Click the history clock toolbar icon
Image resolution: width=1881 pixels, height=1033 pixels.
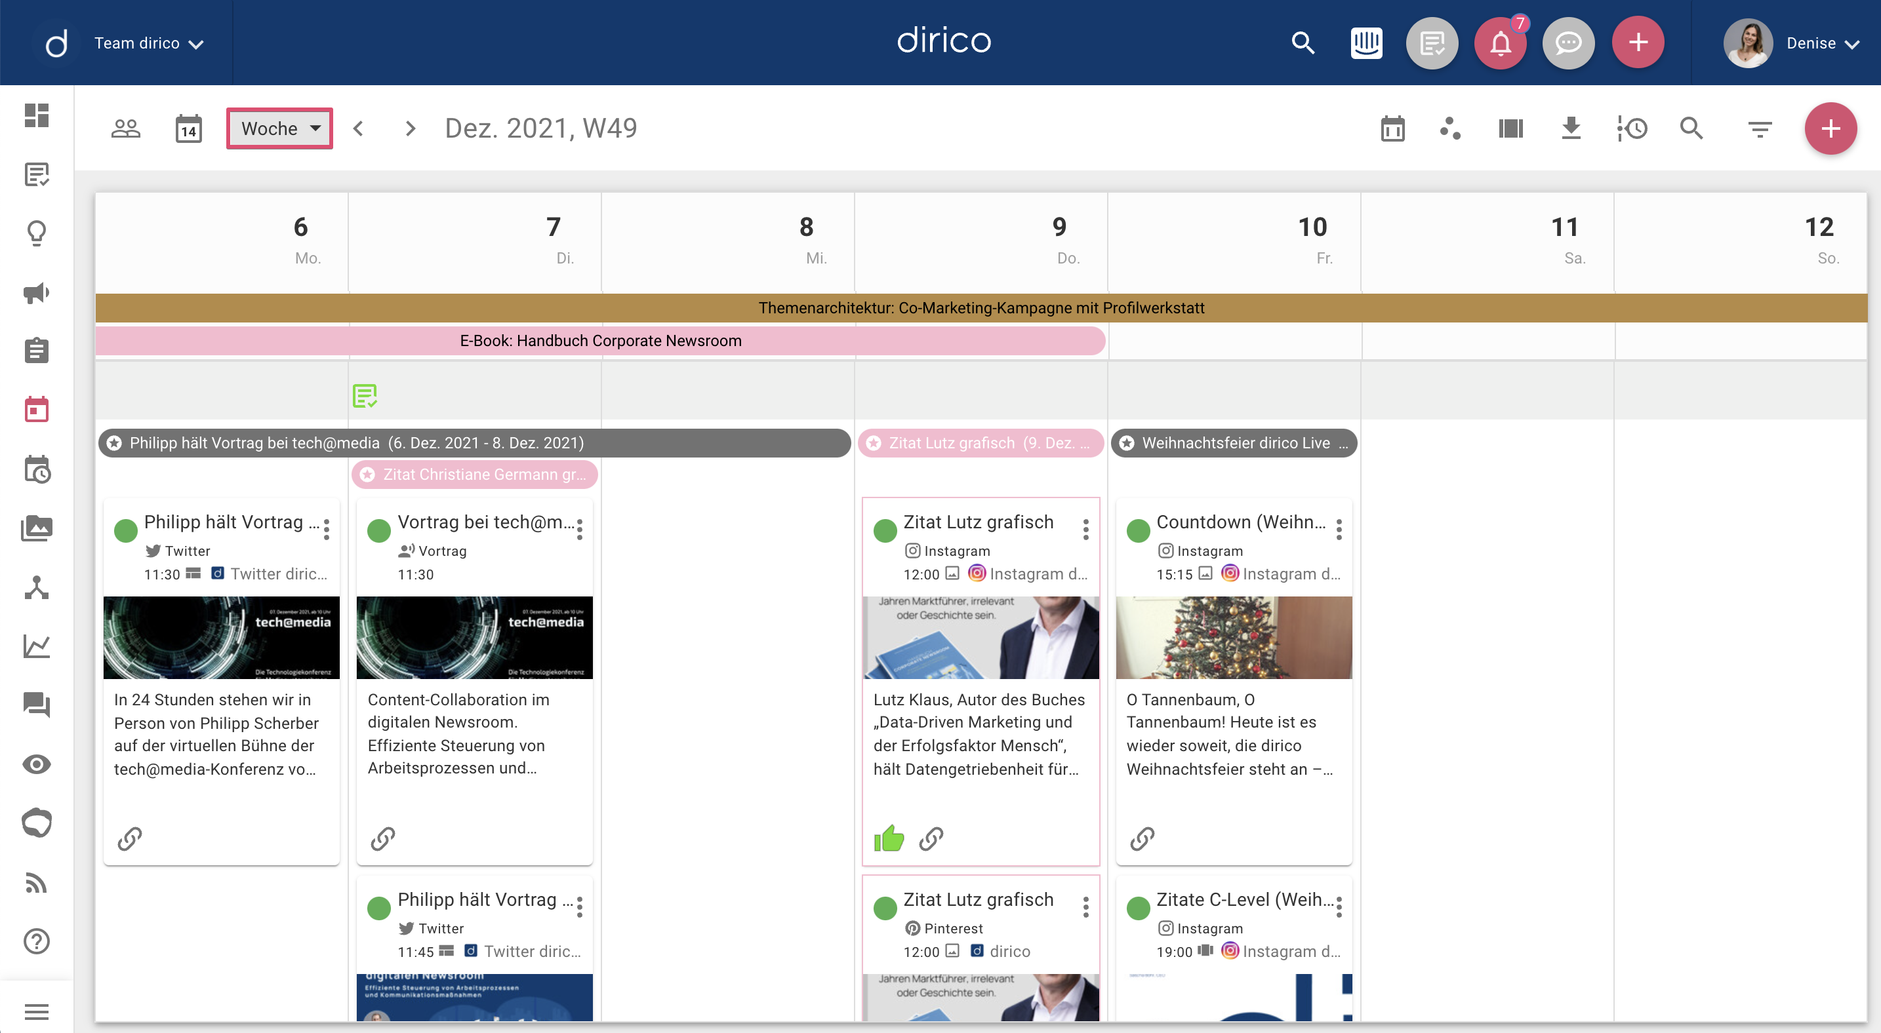[1632, 128]
